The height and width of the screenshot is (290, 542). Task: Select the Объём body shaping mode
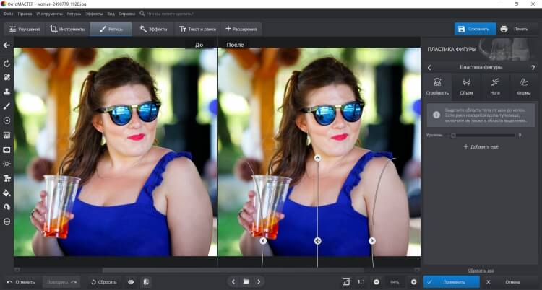point(466,87)
